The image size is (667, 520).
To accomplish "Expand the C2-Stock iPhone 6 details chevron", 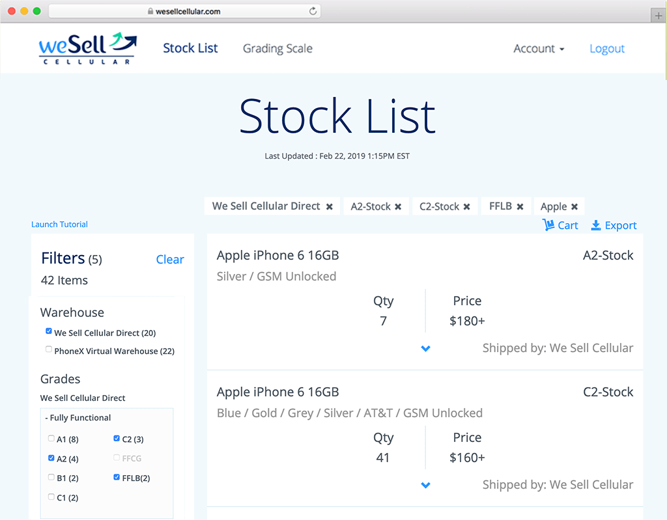I will [425, 485].
